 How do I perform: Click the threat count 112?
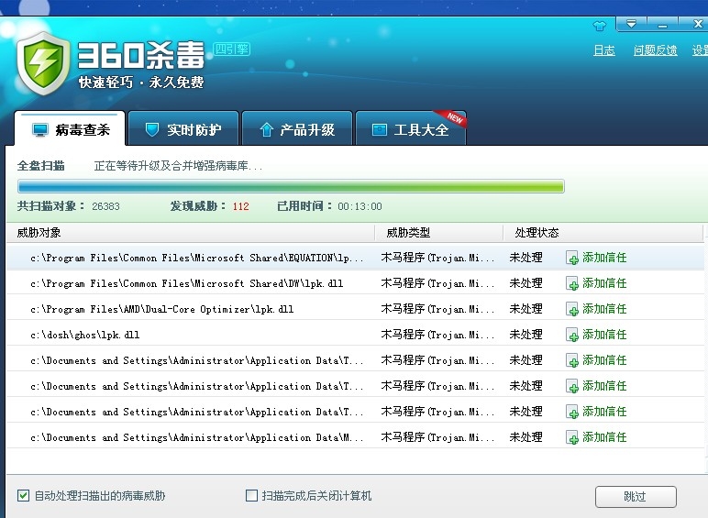240,206
